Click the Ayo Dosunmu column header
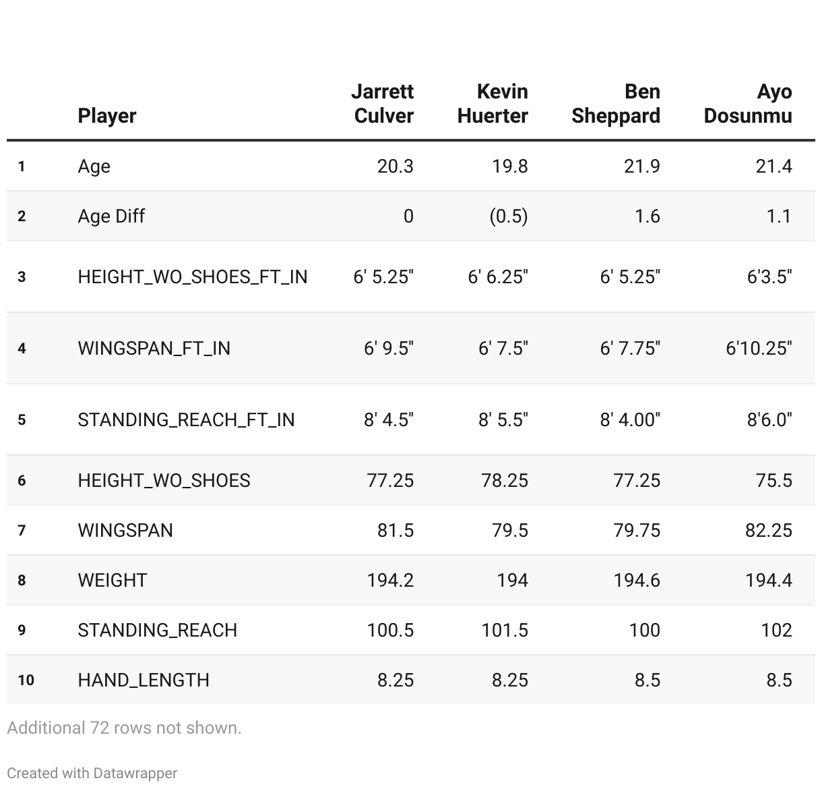The width and height of the screenshot is (822, 789). point(748,103)
